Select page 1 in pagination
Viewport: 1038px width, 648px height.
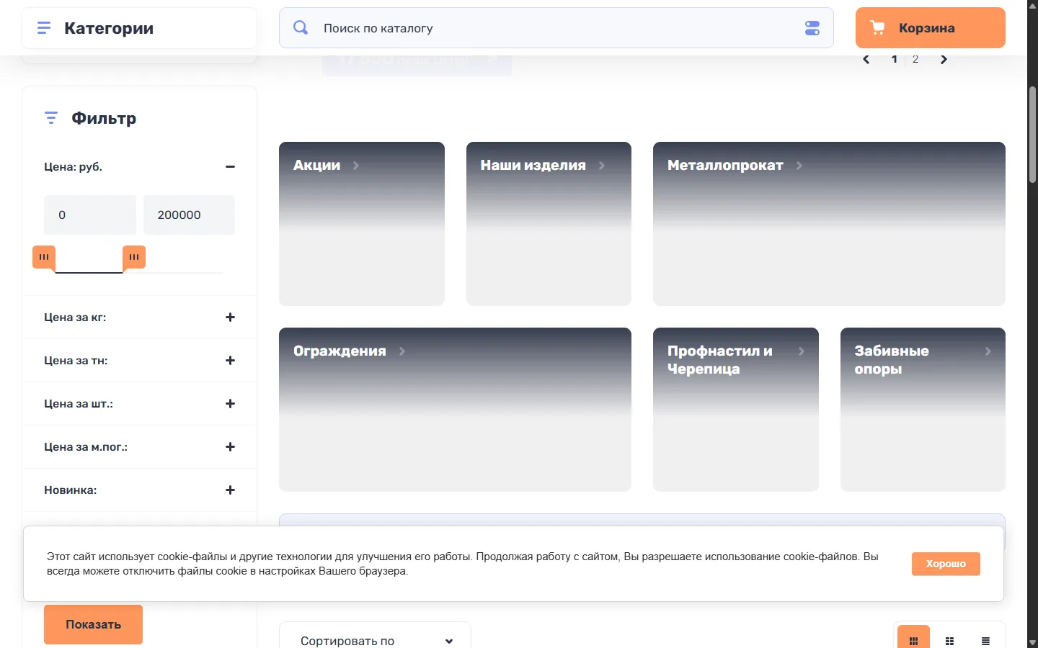click(895, 59)
